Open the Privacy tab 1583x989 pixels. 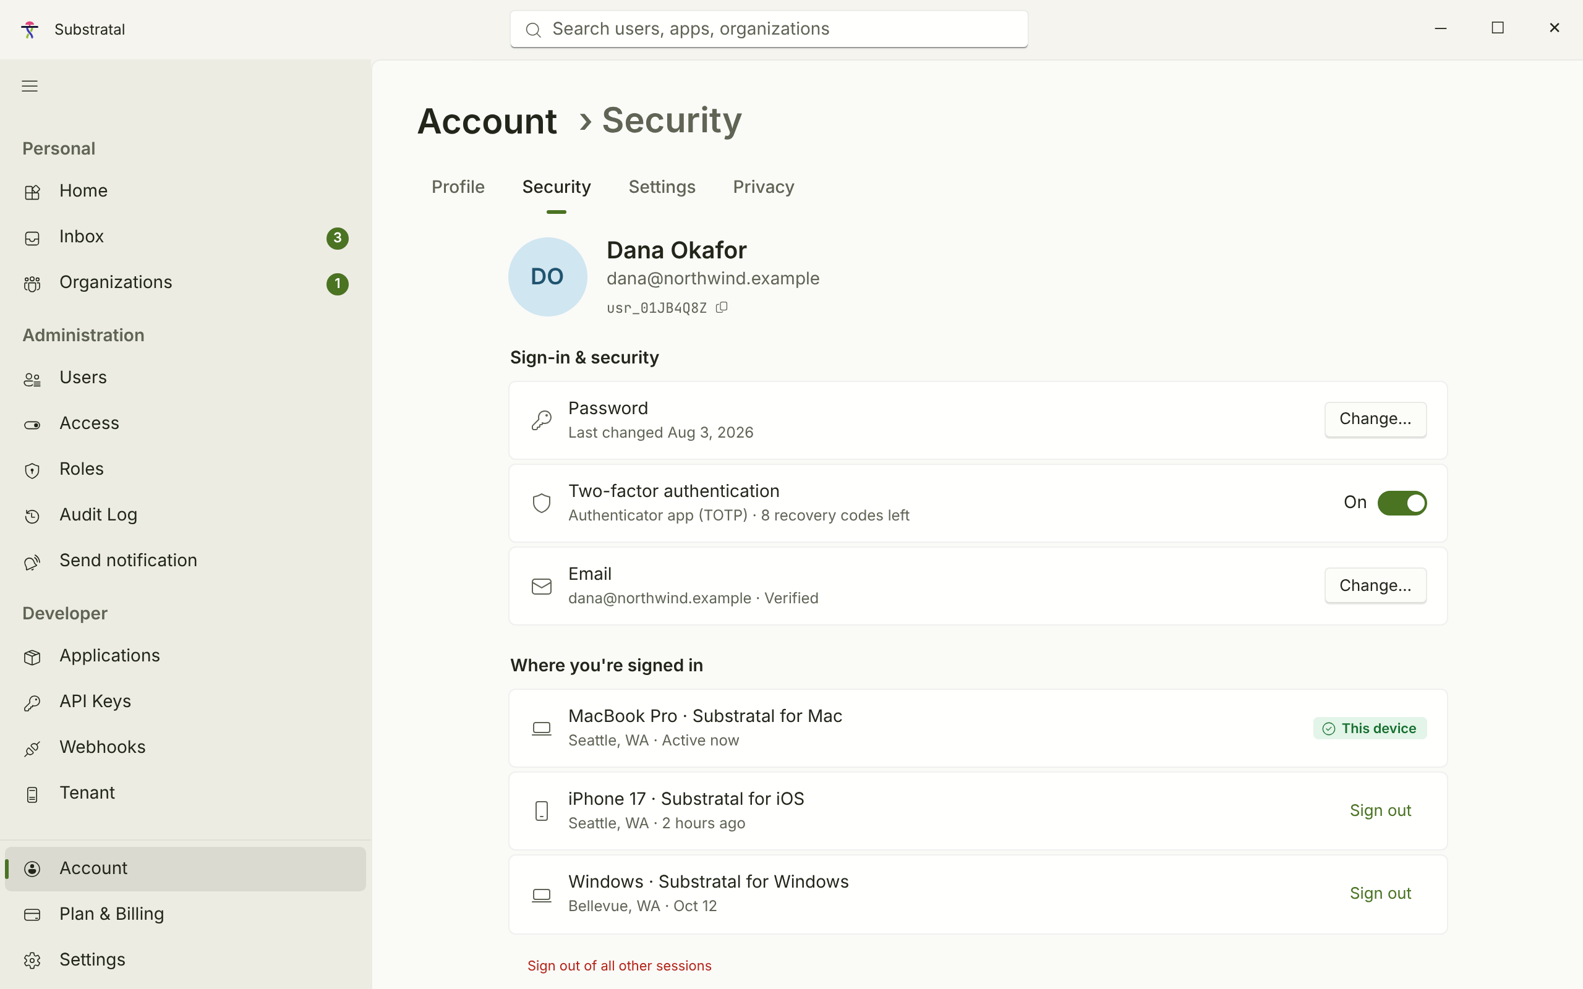(764, 187)
